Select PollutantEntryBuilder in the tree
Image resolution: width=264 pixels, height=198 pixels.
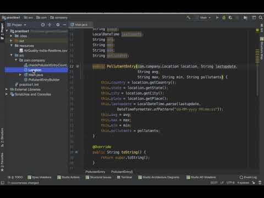point(42,80)
